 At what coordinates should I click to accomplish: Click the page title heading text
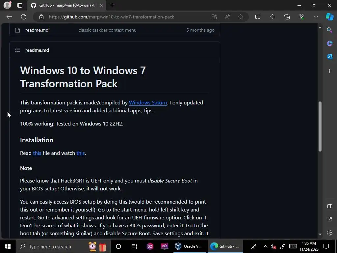[83, 77]
